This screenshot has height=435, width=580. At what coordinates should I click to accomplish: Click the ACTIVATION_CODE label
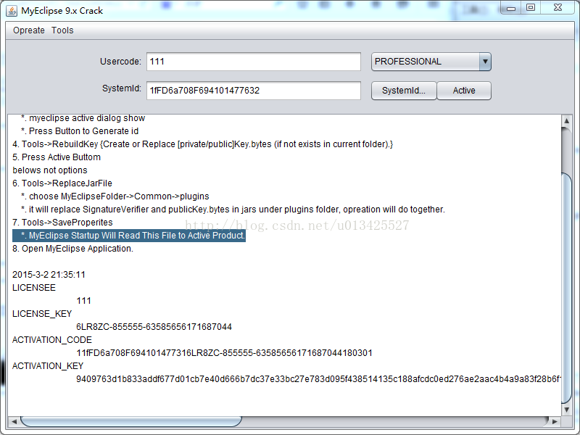(x=52, y=340)
